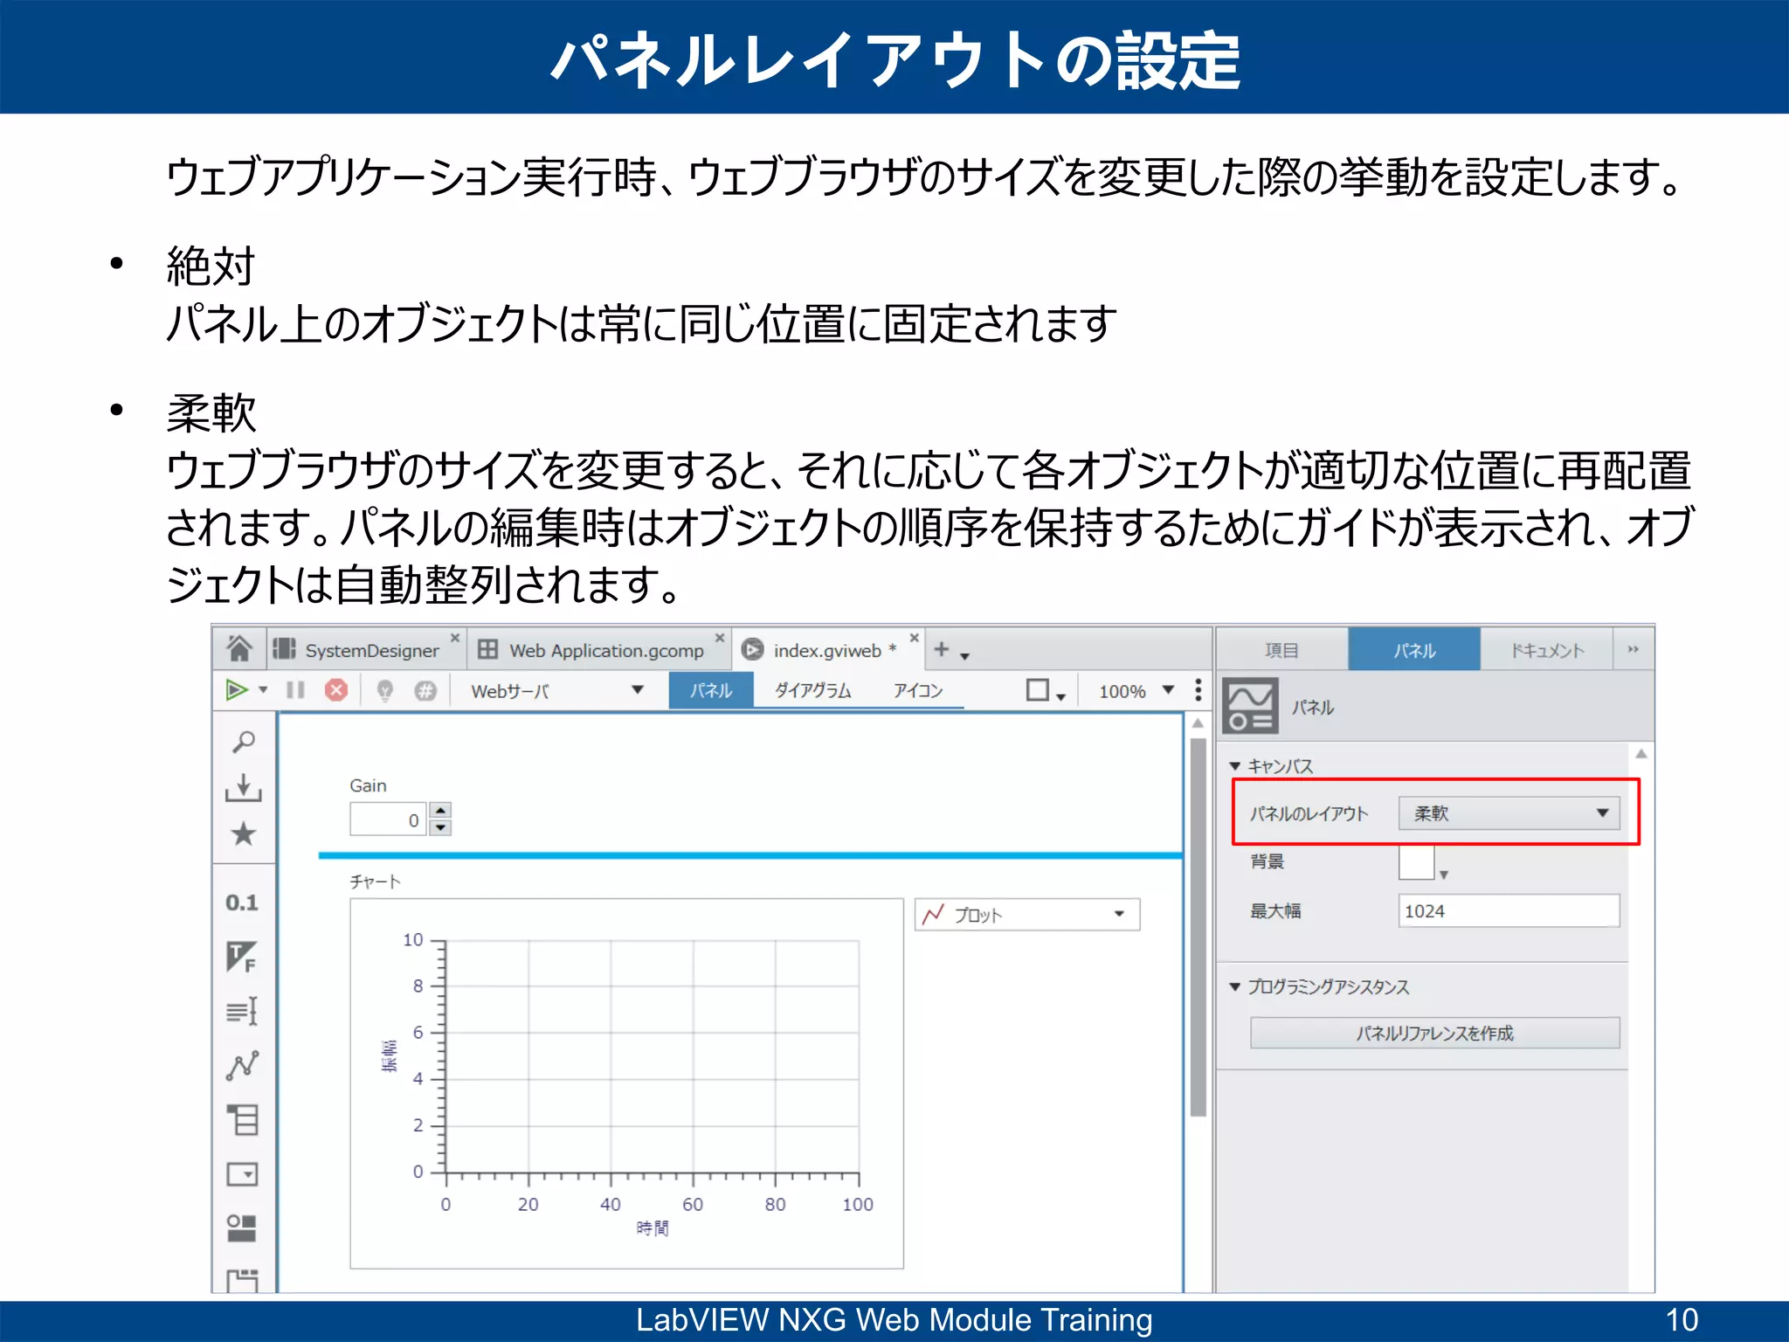
Task: Click the 最大幅 input field
Action: point(1508,910)
